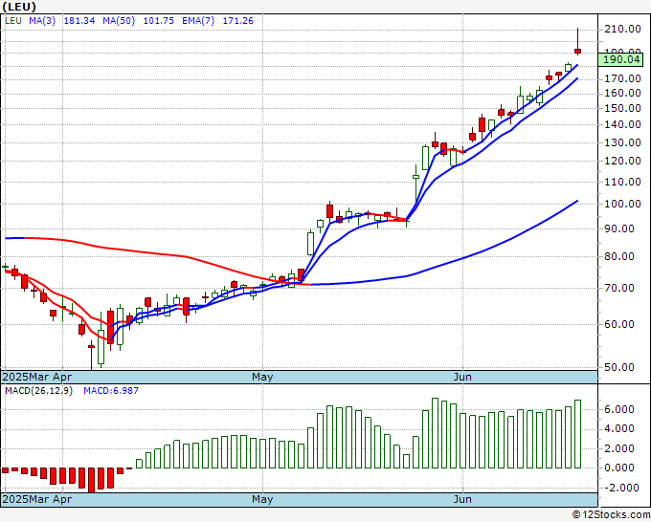Click the latest red candlestick near 190
This screenshot has width=651, height=522.
577,51
